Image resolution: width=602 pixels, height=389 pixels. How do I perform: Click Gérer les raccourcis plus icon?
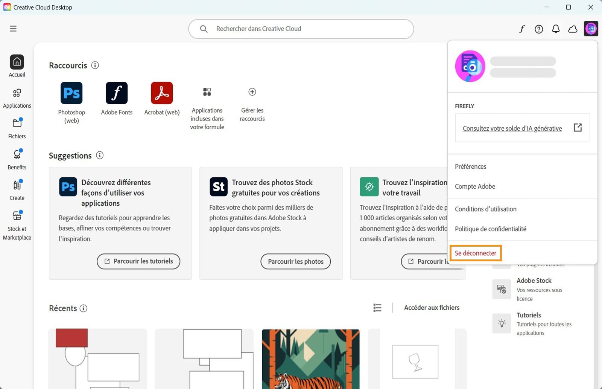(252, 92)
